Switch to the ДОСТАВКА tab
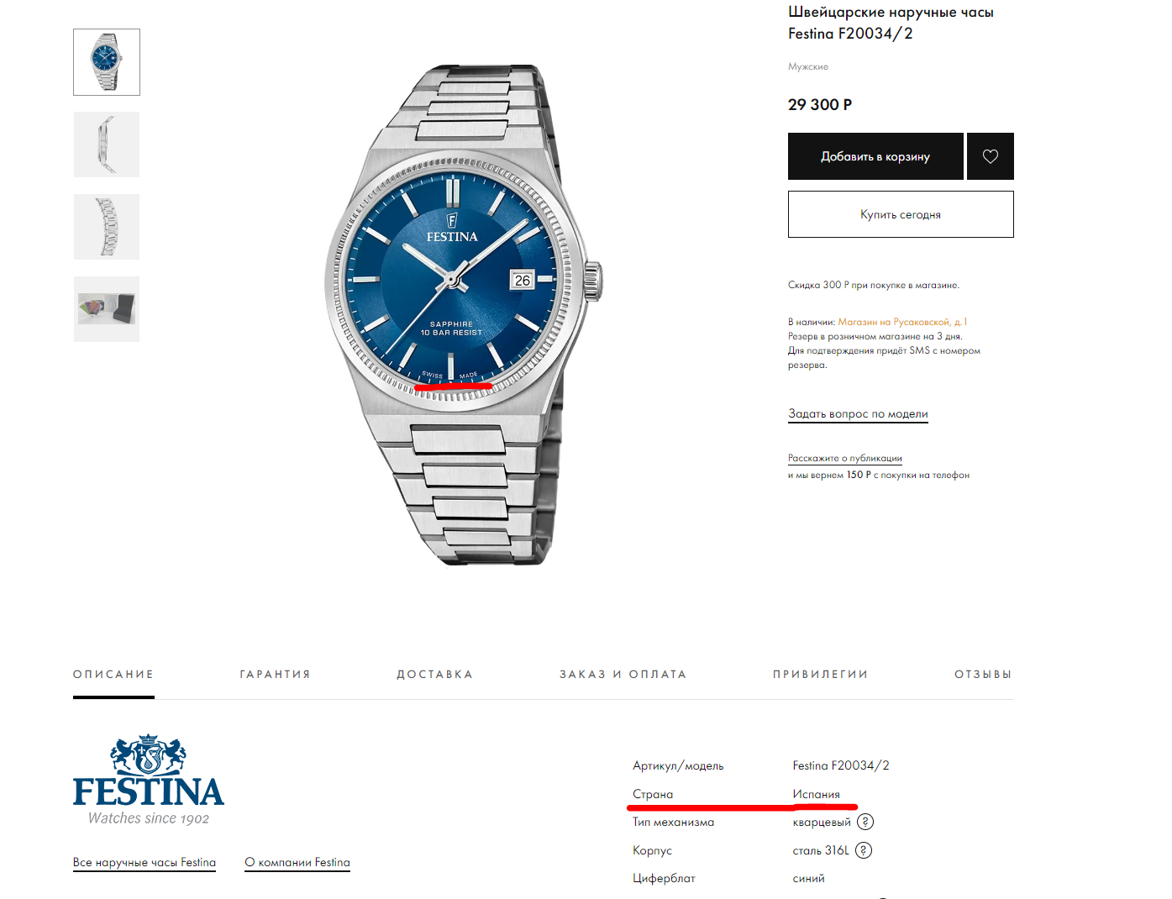This screenshot has height=899, width=1172. point(435,675)
